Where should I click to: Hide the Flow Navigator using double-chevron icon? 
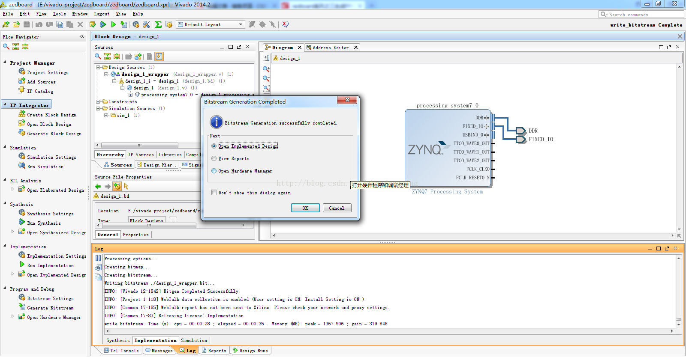coord(82,36)
